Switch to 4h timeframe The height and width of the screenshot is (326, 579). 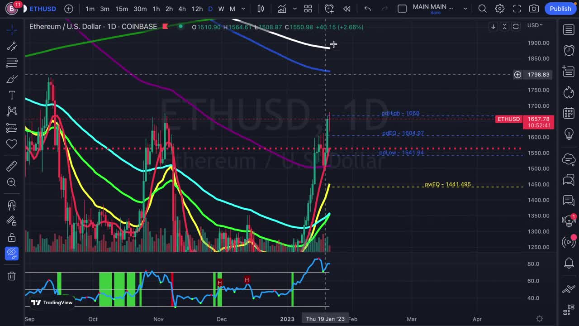coord(182,9)
